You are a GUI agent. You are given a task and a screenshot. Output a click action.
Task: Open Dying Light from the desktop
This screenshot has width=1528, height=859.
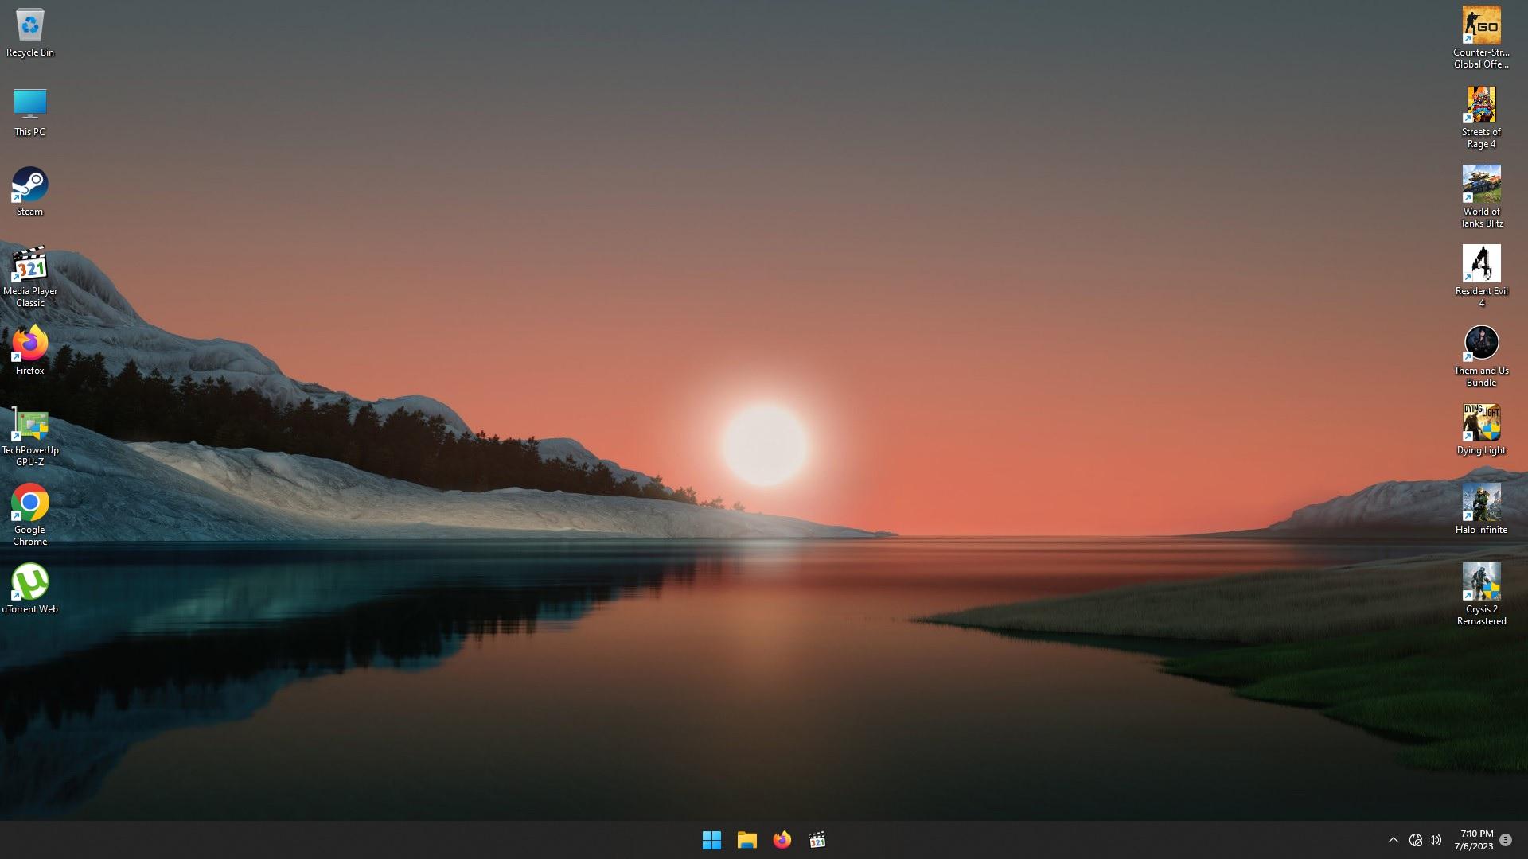pos(1480,423)
